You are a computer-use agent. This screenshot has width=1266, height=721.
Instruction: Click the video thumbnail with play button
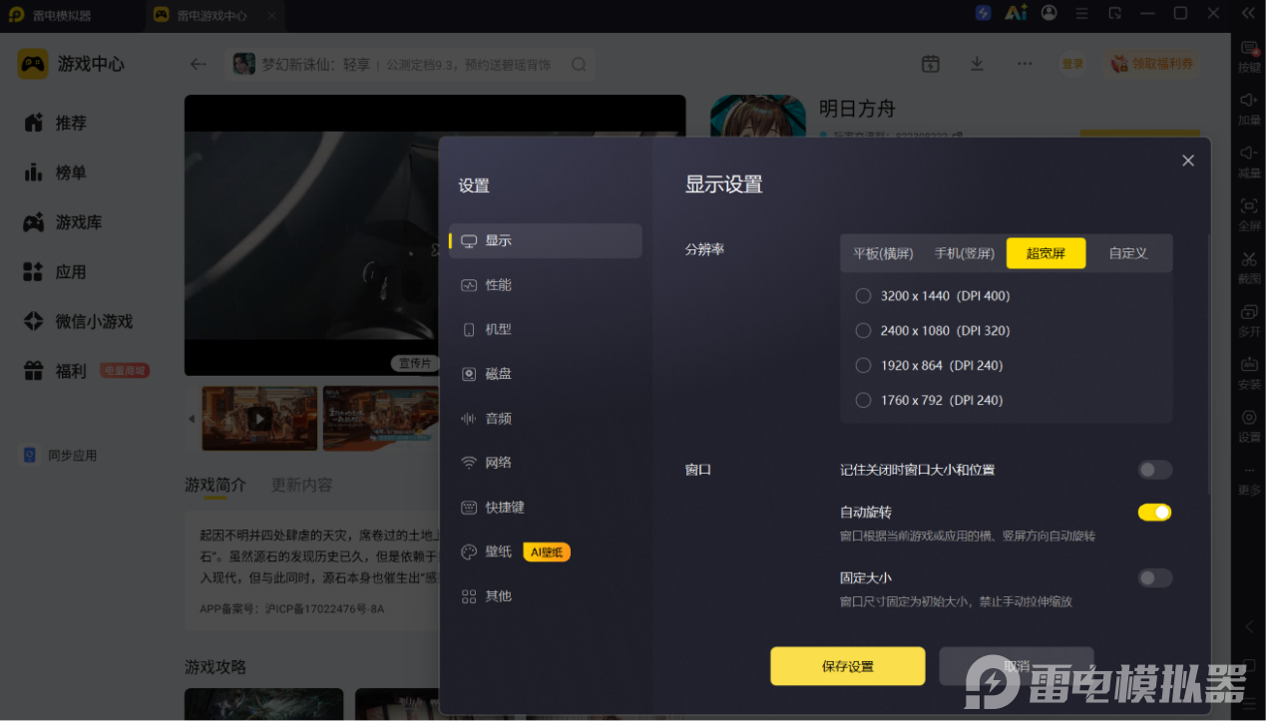click(x=259, y=419)
